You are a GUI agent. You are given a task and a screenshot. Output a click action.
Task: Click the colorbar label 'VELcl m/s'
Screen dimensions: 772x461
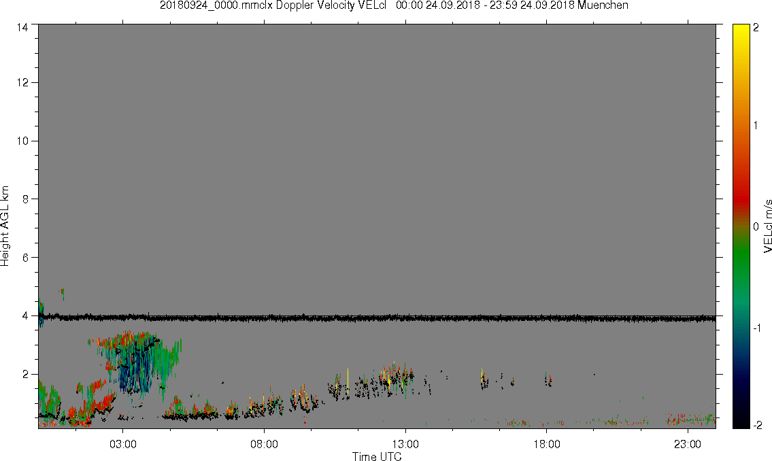coord(767,226)
